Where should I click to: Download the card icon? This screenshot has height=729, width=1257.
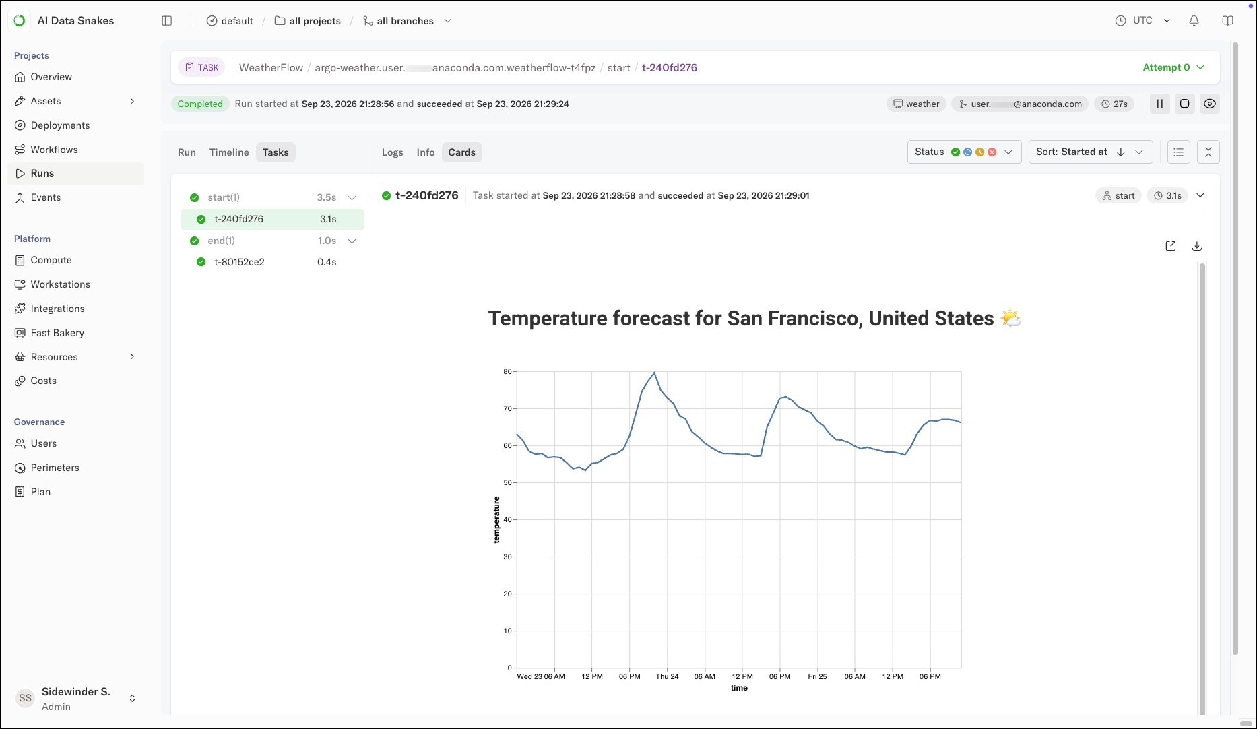tap(1197, 246)
